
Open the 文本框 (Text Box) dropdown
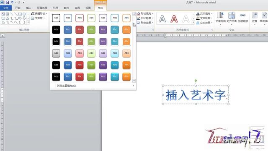pyautogui.click(x=38, y=18)
